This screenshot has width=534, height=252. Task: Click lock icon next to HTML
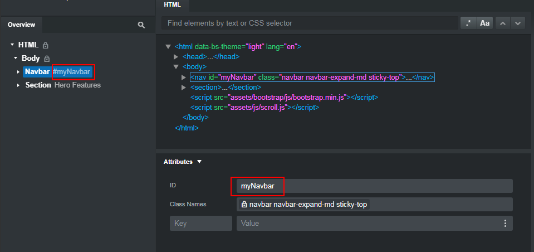(45, 45)
